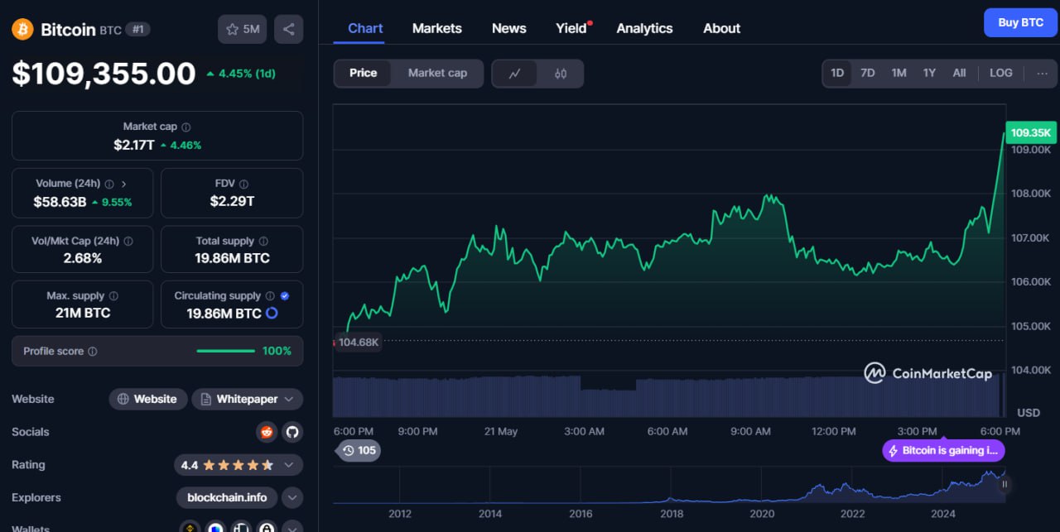Select the 7D time range
This screenshot has height=532, width=1060.
point(867,73)
